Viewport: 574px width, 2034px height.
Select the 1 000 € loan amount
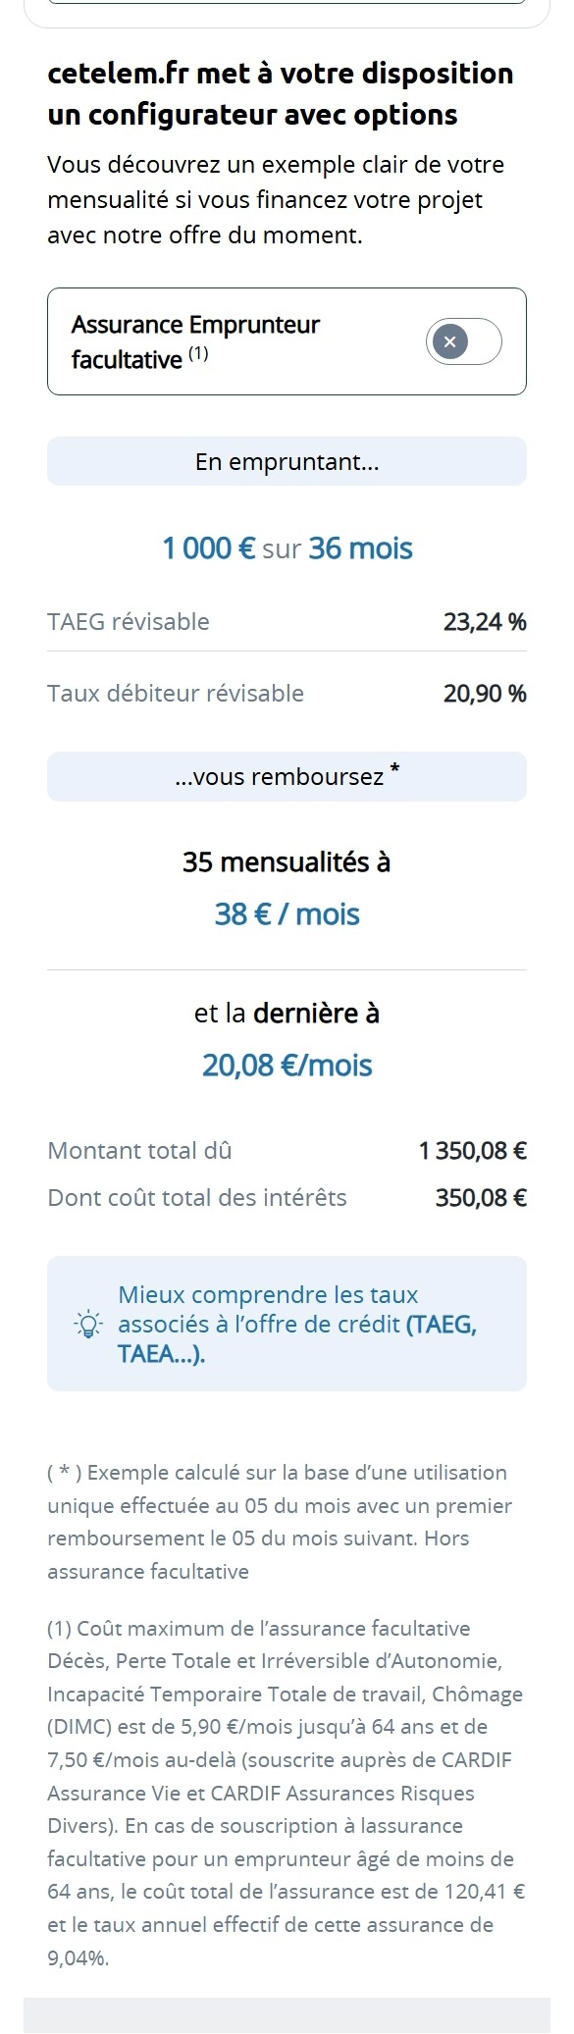click(210, 548)
